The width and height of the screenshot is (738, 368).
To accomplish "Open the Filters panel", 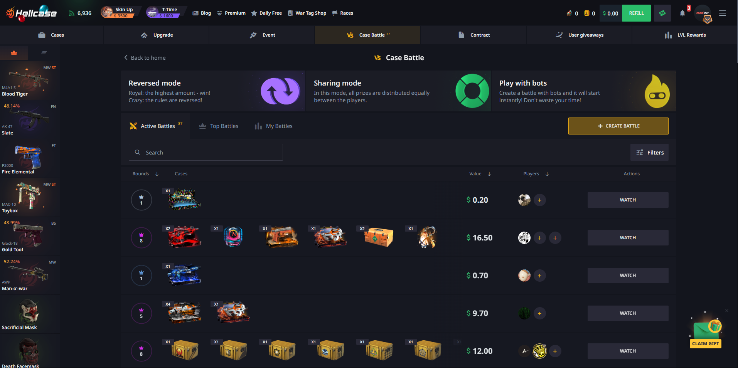I will 650,153.
